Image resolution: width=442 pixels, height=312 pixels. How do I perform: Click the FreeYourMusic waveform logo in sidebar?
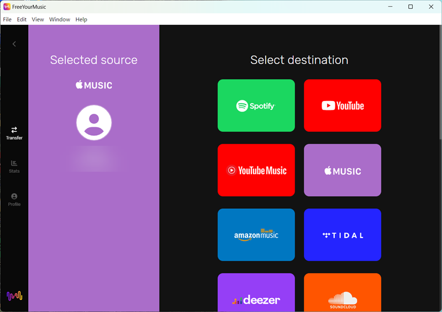(14, 296)
